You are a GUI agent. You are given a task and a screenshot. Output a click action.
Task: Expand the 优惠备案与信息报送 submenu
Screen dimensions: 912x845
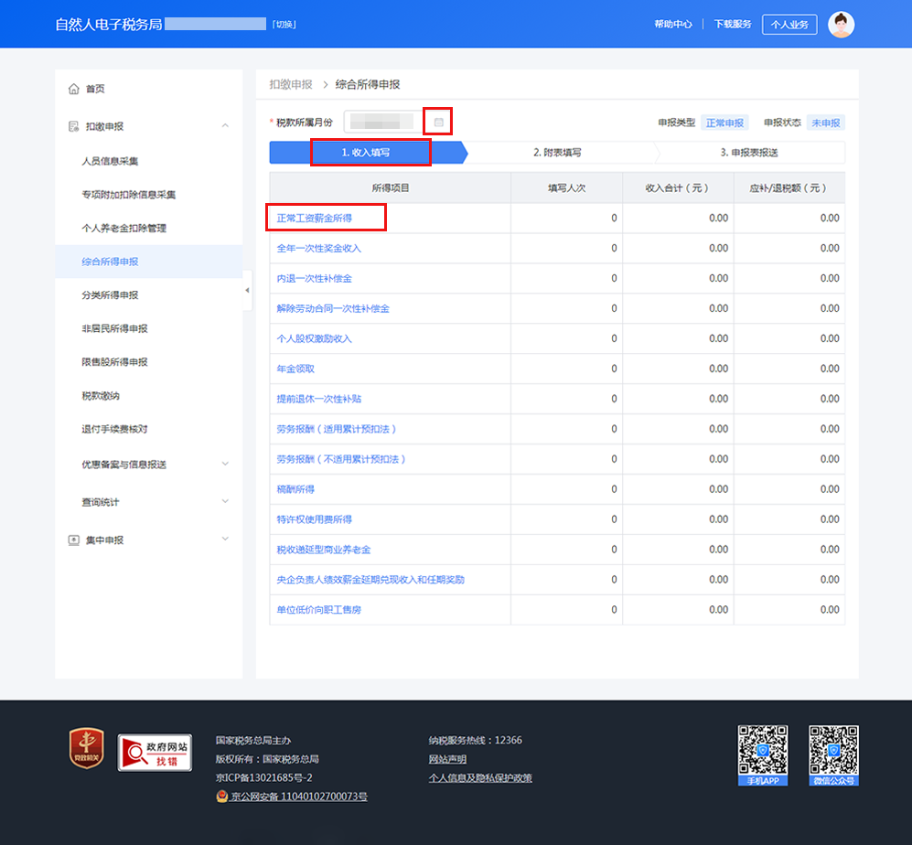[225, 465]
